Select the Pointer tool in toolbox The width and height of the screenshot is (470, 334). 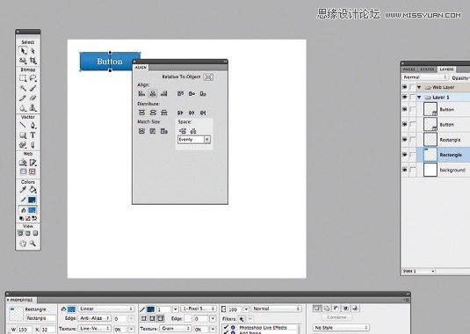coord(23,51)
